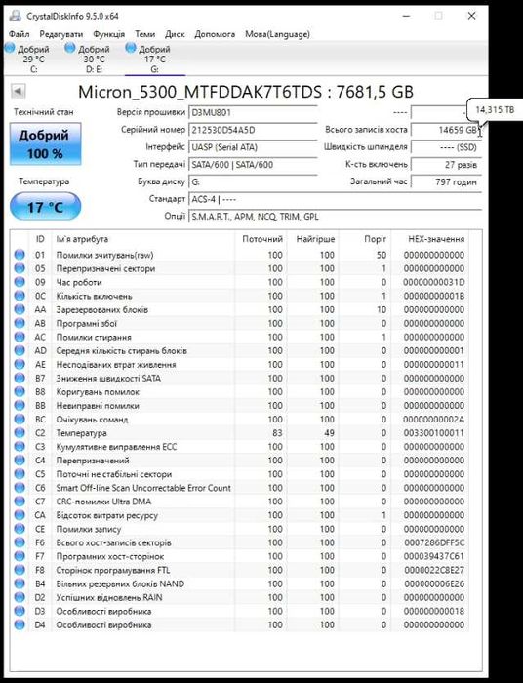Click status icon of attribute F7
The height and width of the screenshot is (683, 523).
[x=20, y=556]
